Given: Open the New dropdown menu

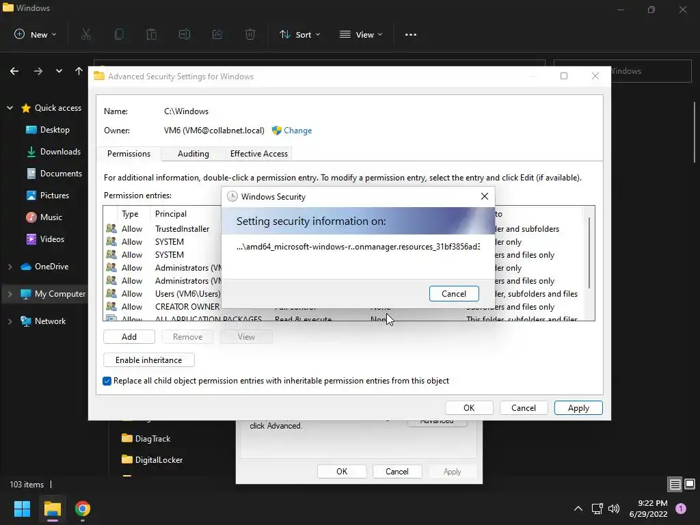Looking at the screenshot, I should (36, 34).
